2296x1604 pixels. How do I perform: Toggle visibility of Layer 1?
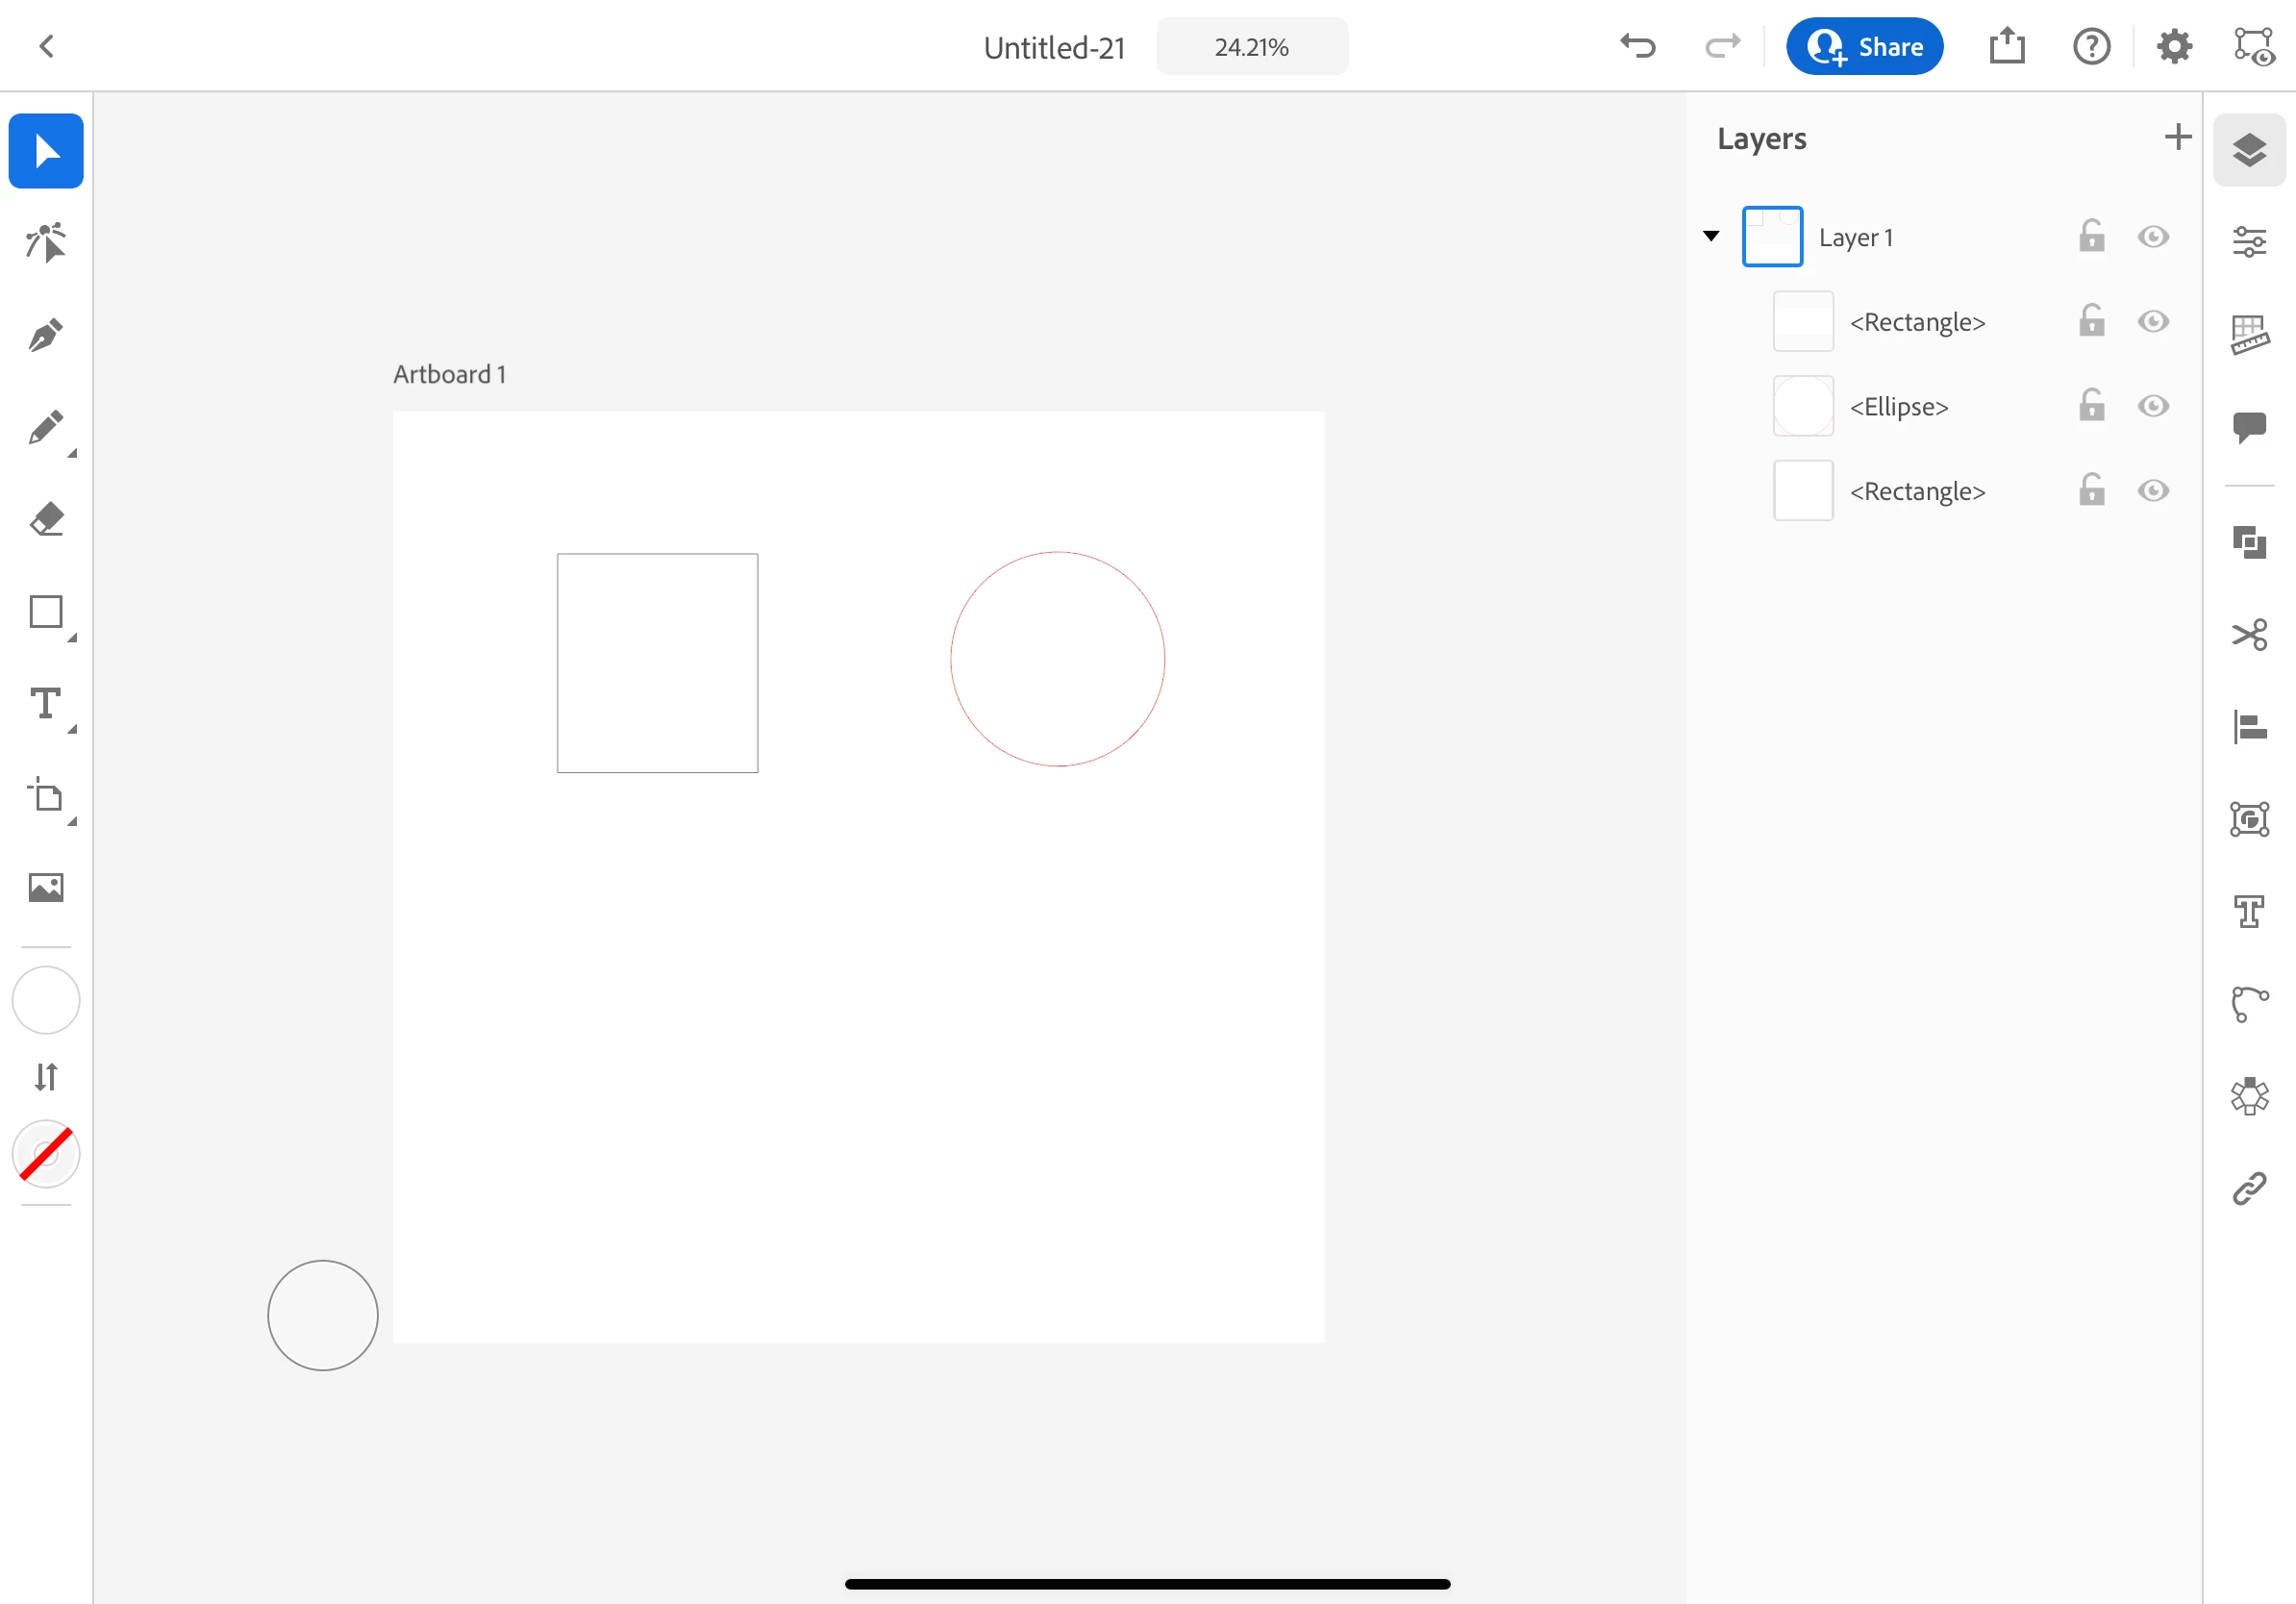2153,237
